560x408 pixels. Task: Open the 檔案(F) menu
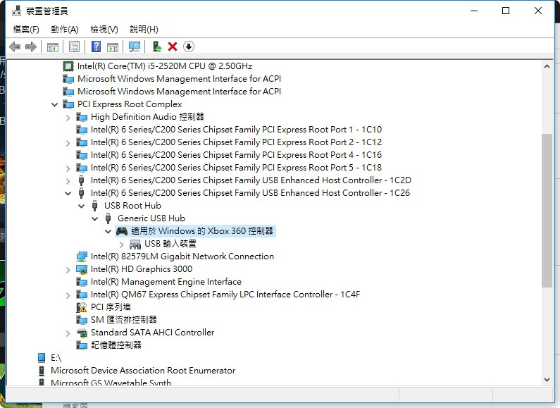26,29
